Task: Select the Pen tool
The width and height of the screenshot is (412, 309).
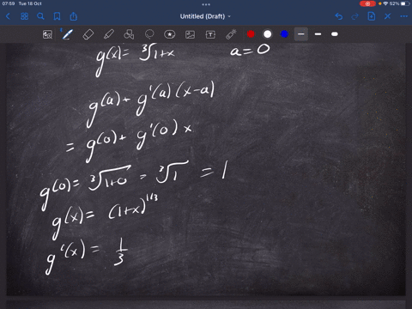Action: pyautogui.click(x=68, y=34)
